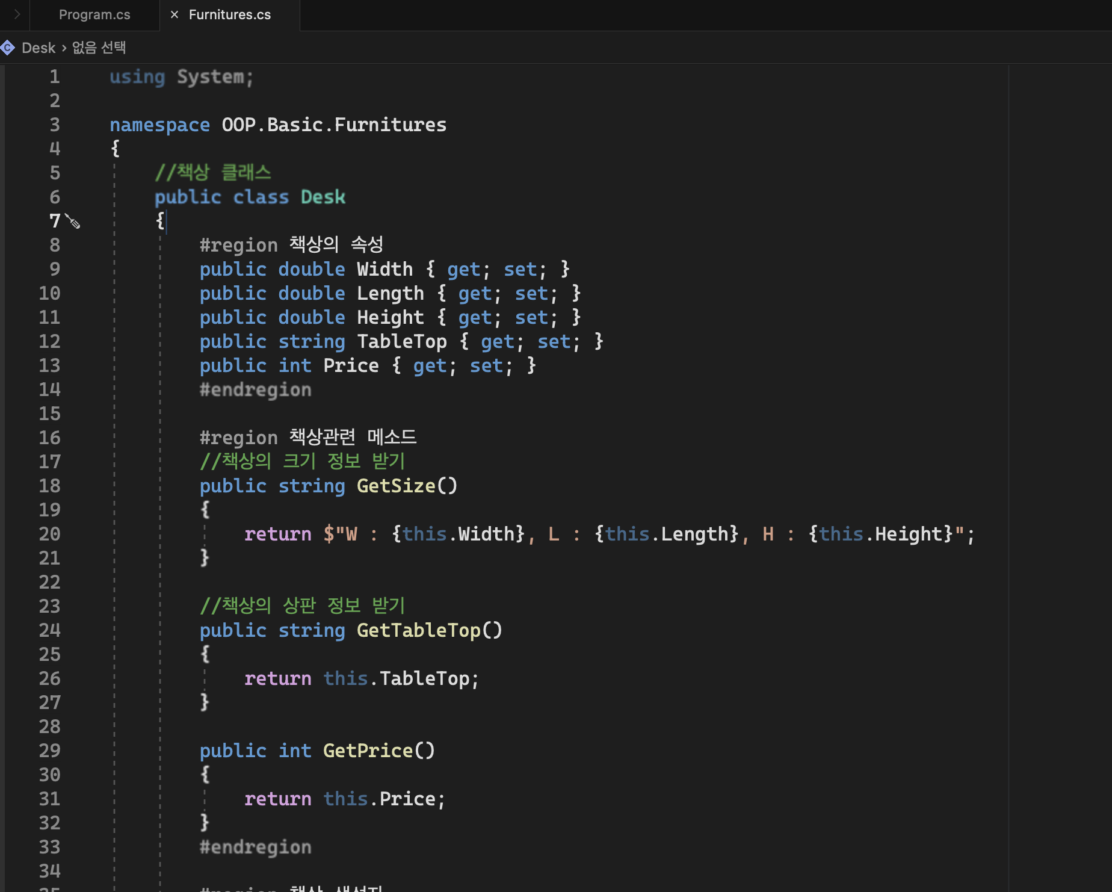
Task: Click the 'Height' property name on line 11
Action: pos(391,318)
